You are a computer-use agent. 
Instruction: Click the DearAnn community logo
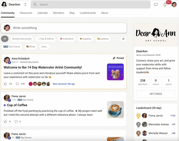[4, 4]
